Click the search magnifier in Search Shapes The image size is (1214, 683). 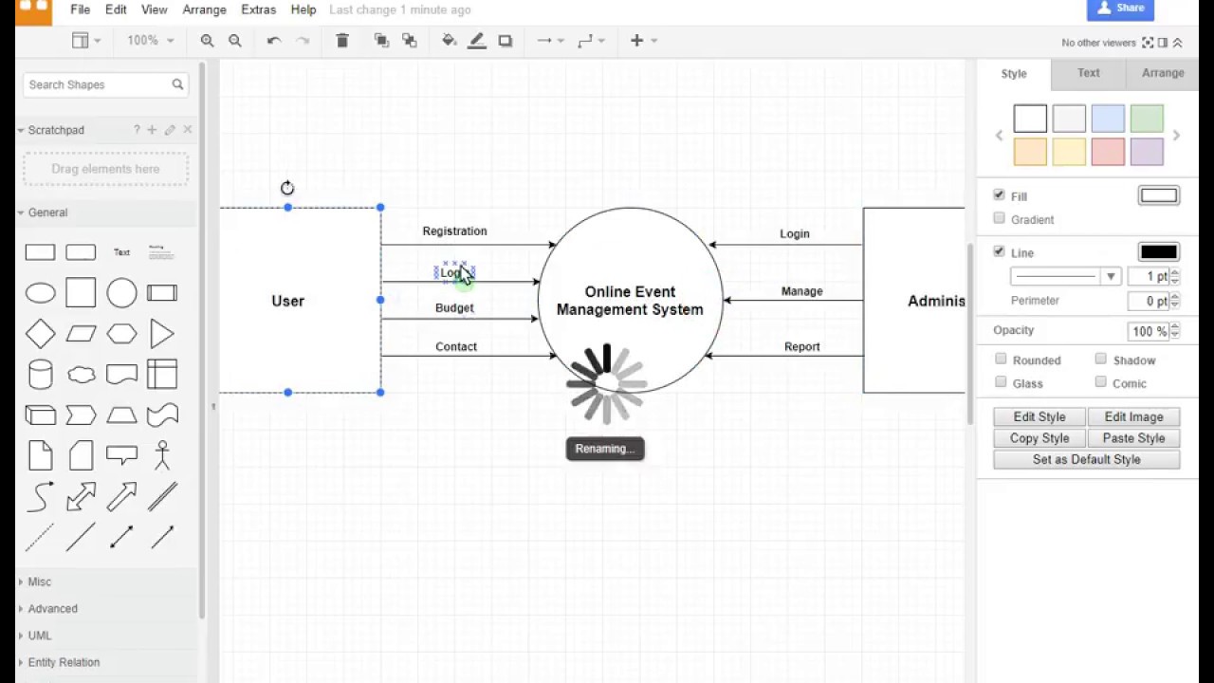(177, 84)
